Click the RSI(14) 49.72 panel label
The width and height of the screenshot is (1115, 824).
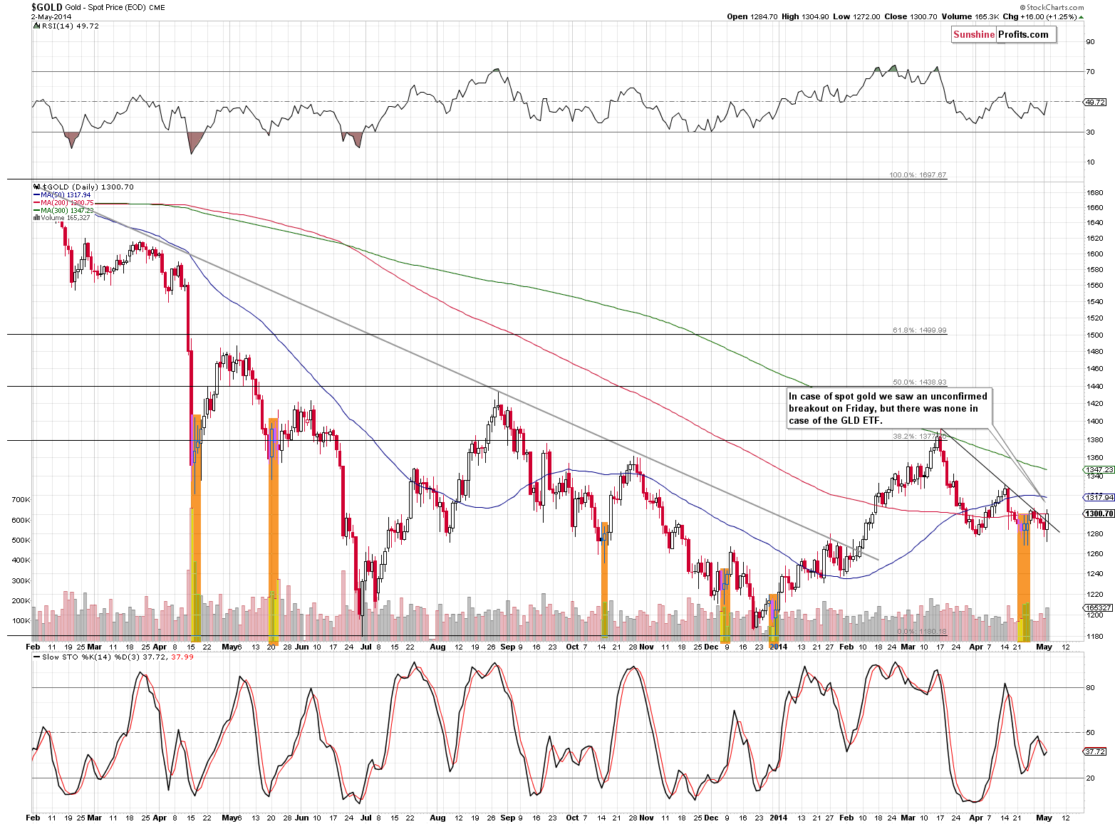(x=70, y=26)
